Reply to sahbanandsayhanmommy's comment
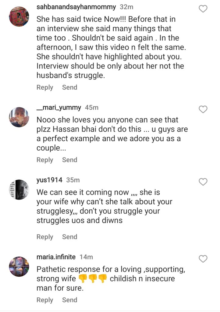Image resolution: width=220 pixels, height=312 pixels. coord(45,87)
